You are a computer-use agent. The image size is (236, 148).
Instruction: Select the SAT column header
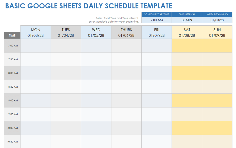click(x=187, y=32)
